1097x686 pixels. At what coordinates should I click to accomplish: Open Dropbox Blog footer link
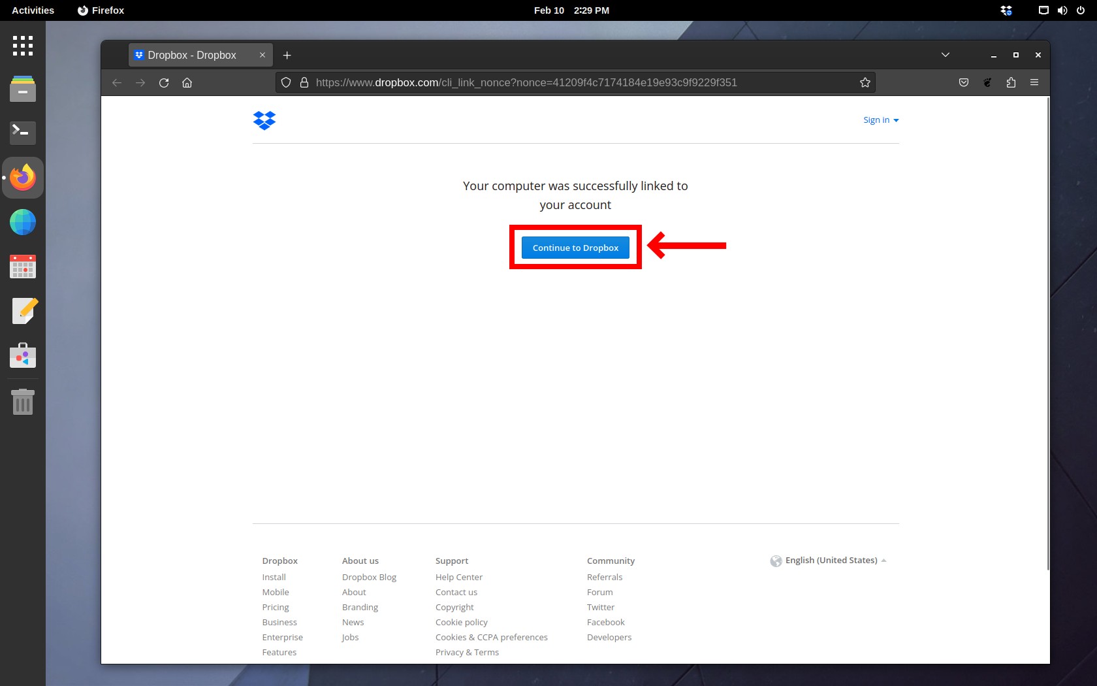pos(369,577)
